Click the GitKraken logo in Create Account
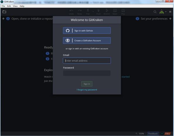Screen dimensions: 174x136 point(68,40)
